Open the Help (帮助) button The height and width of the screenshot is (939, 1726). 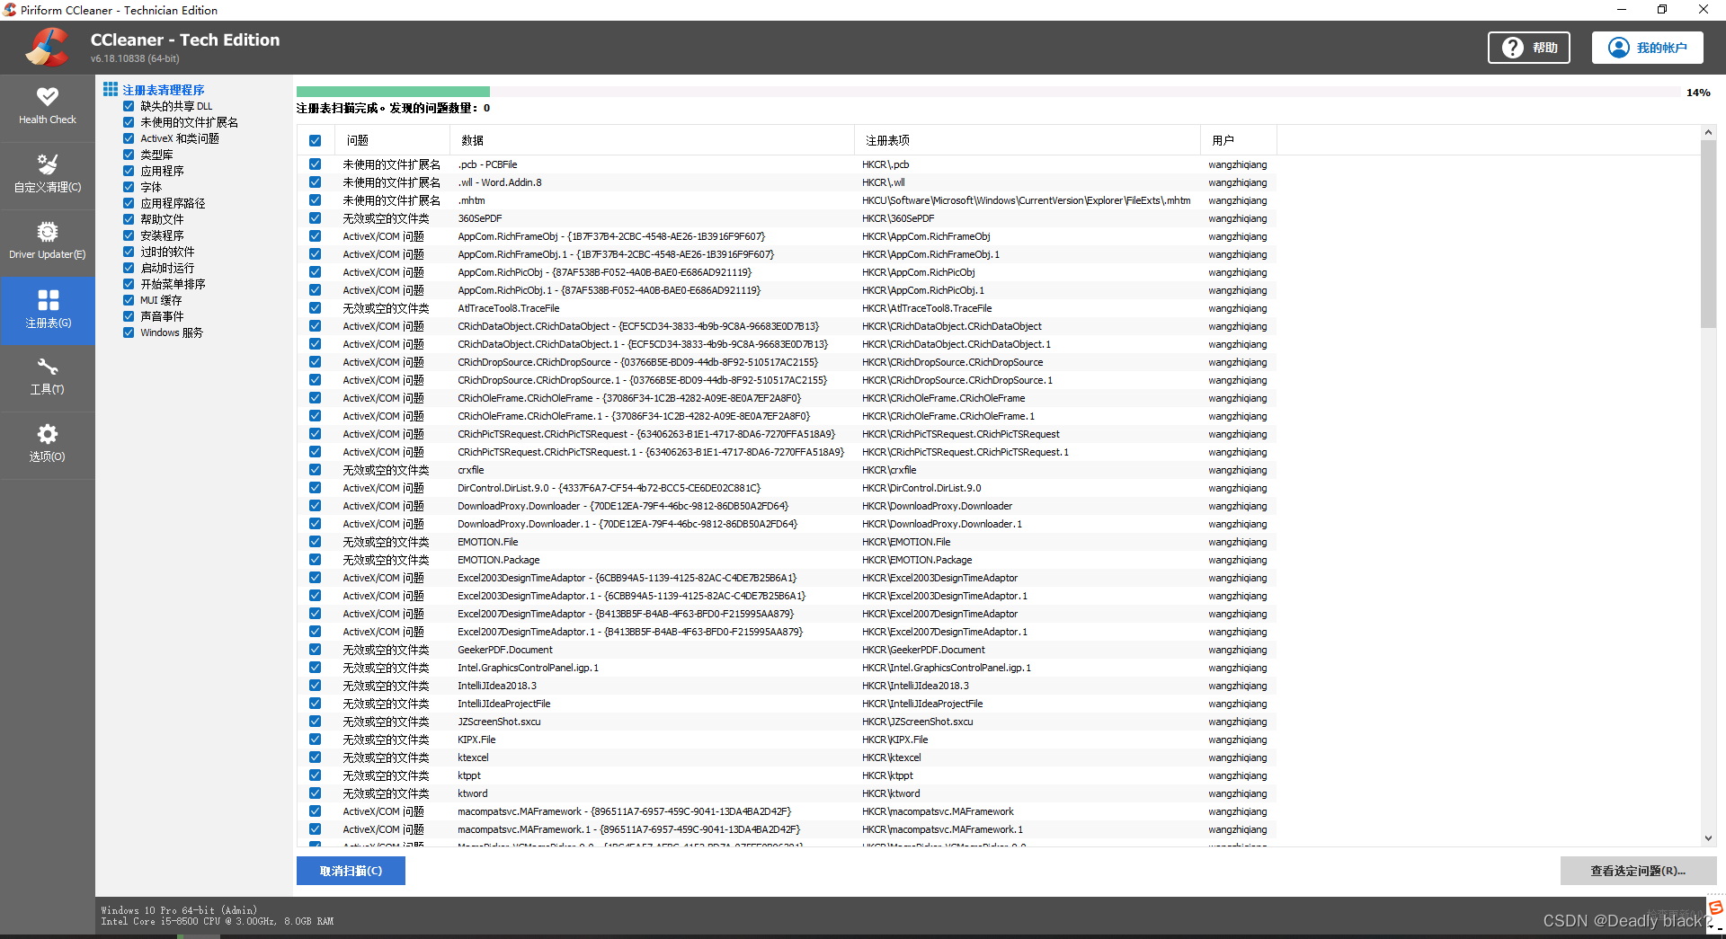(1529, 48)
